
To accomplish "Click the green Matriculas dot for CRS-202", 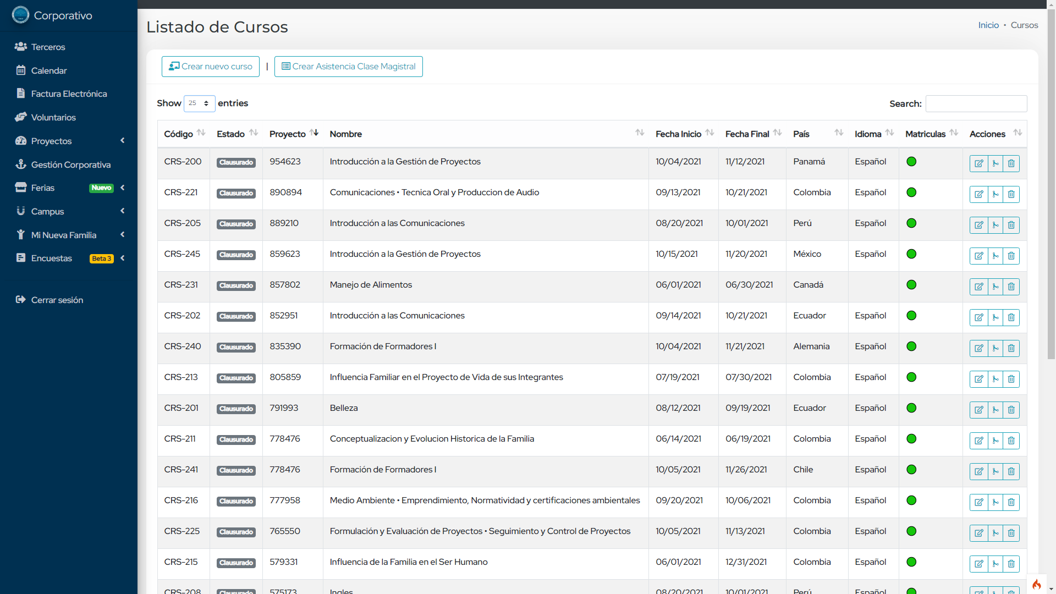I will 911,316.
